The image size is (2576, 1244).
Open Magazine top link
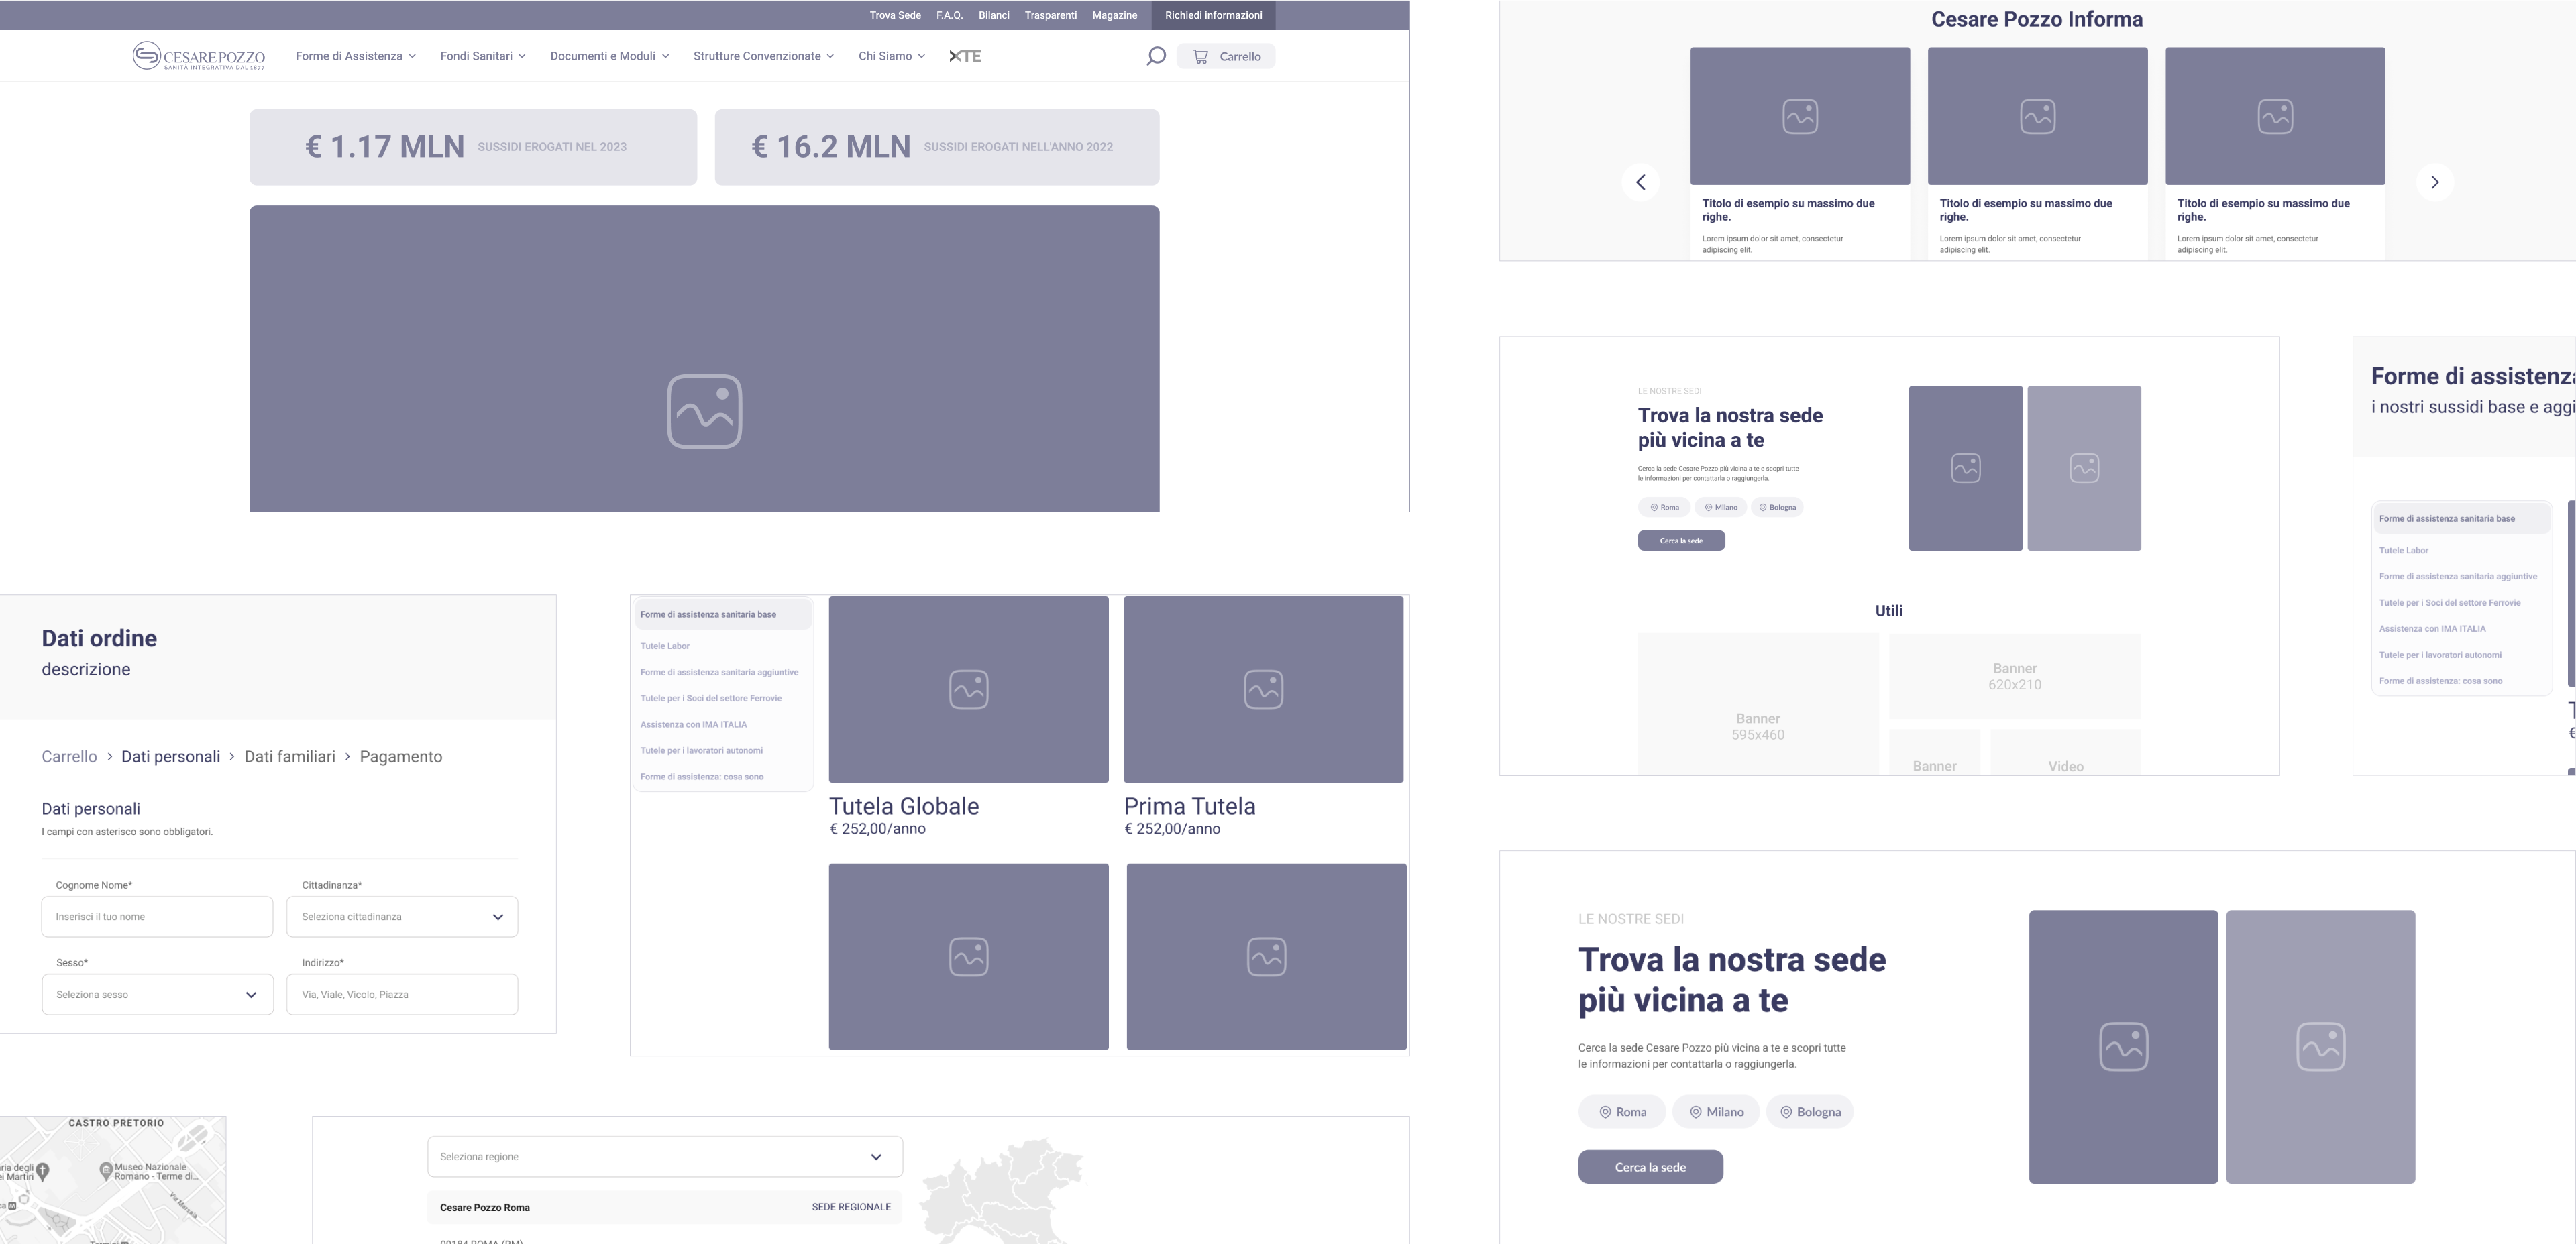tap(1114, 15)
